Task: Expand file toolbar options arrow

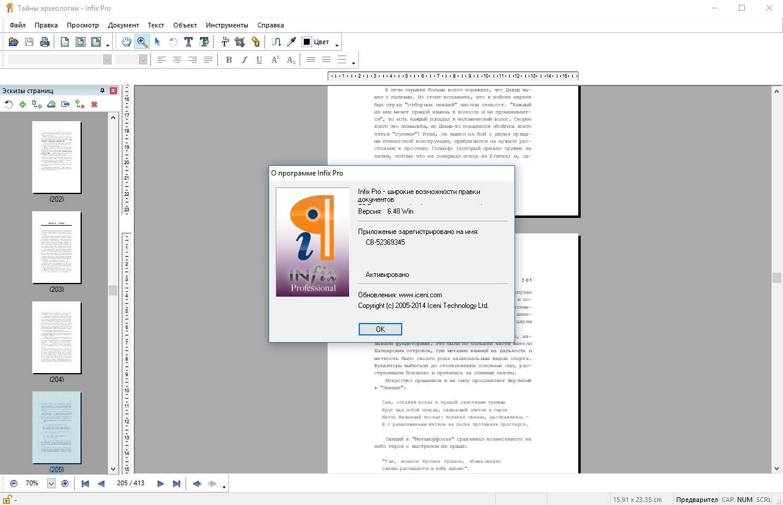Action: [x=108, y=44]
